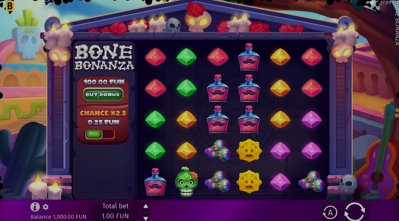Open the settings gear icon
This screenshot has height=221, width=399.
point(45,207)
